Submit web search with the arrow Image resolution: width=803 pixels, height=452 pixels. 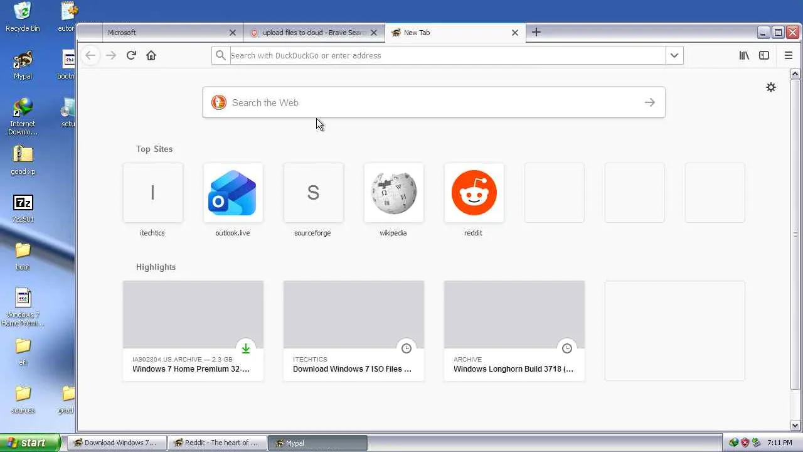(x=650, y=102)
